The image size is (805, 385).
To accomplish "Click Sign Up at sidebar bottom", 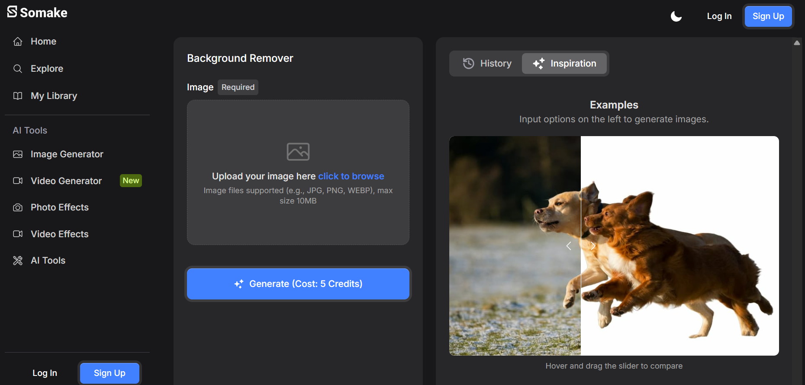I will pyautogui.click(x=109, y=373).
